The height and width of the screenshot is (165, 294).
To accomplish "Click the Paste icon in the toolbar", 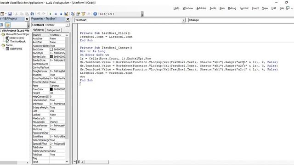I will [27, 14].
